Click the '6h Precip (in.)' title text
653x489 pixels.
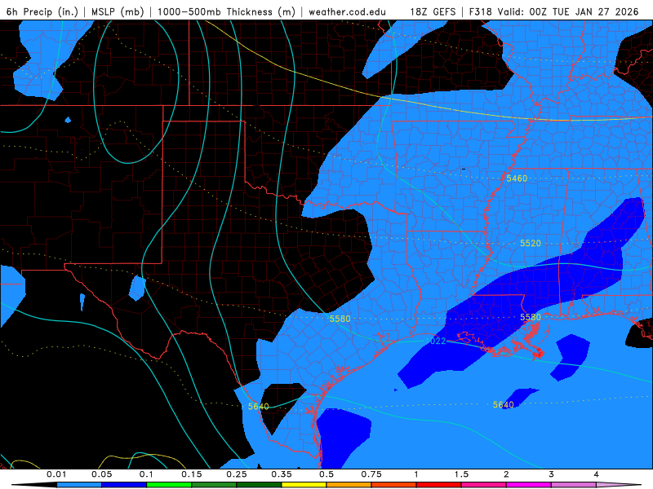[x=42, y=11]
